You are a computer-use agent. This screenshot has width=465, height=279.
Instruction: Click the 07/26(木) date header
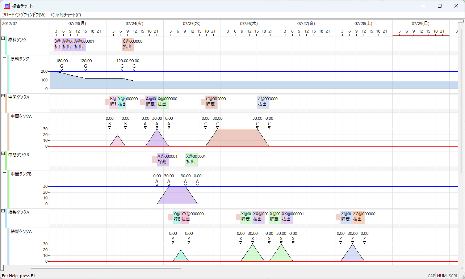pos(249,24)
